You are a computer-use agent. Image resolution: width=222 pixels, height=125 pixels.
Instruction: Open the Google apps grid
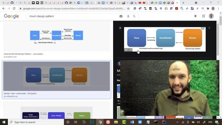(204, 16)
